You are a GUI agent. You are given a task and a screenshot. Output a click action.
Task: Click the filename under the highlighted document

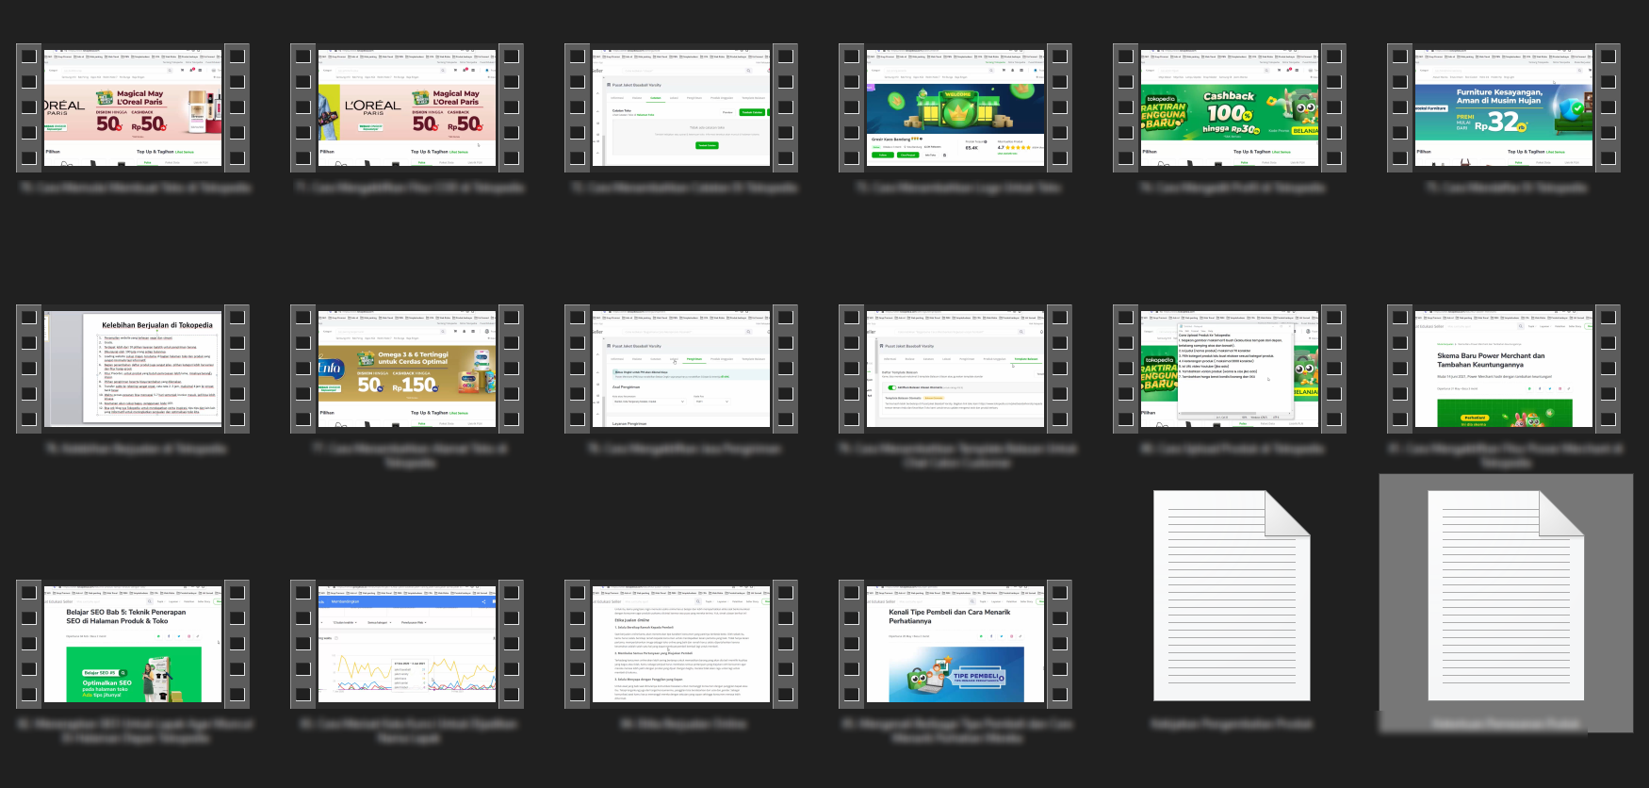tap(1505, 724)
